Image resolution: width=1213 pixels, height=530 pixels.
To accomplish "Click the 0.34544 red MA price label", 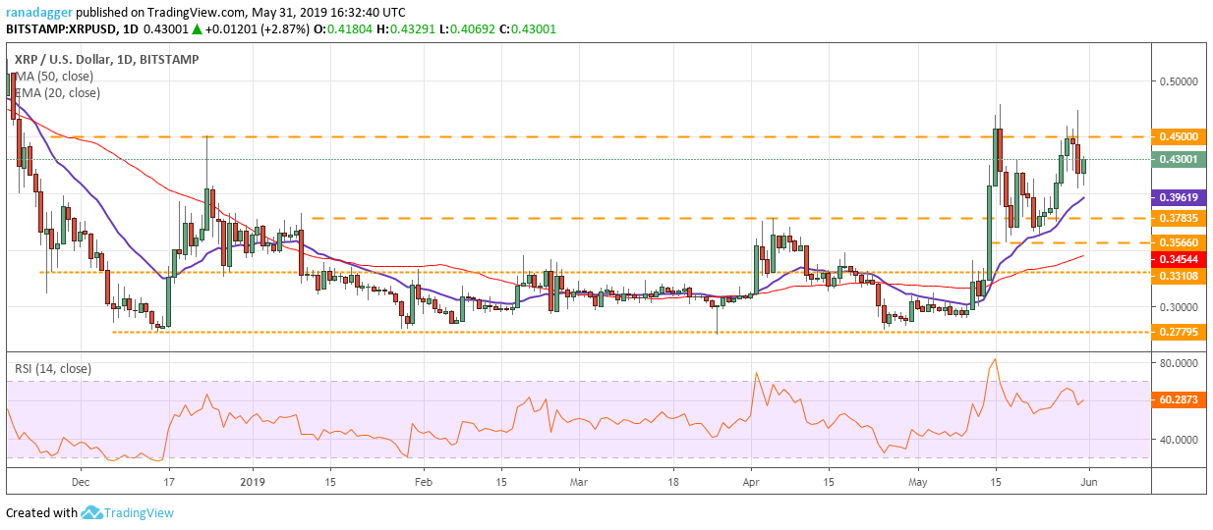I will (x=1180, y=257).
